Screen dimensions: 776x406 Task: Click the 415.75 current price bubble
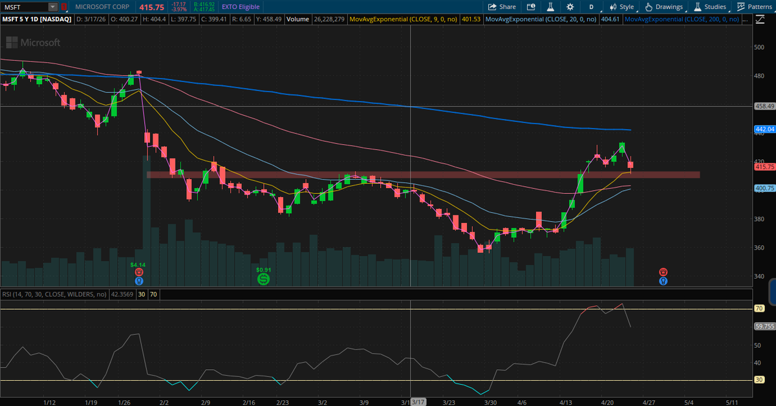[764, 167]
